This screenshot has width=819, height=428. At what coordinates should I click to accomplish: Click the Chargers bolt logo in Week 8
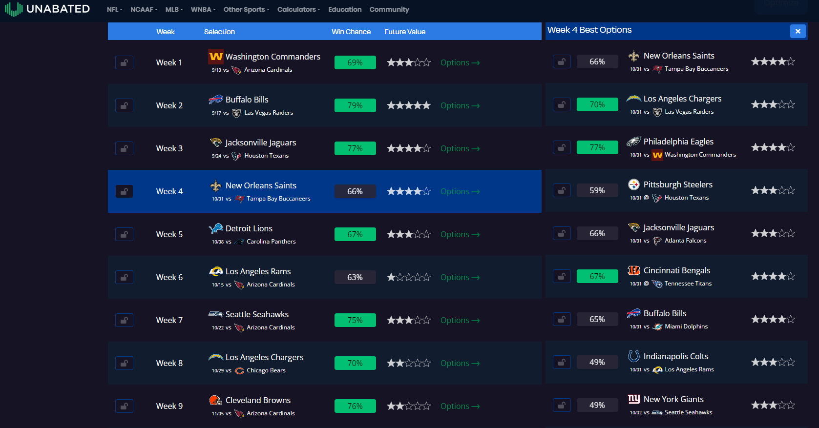(216, 357)
